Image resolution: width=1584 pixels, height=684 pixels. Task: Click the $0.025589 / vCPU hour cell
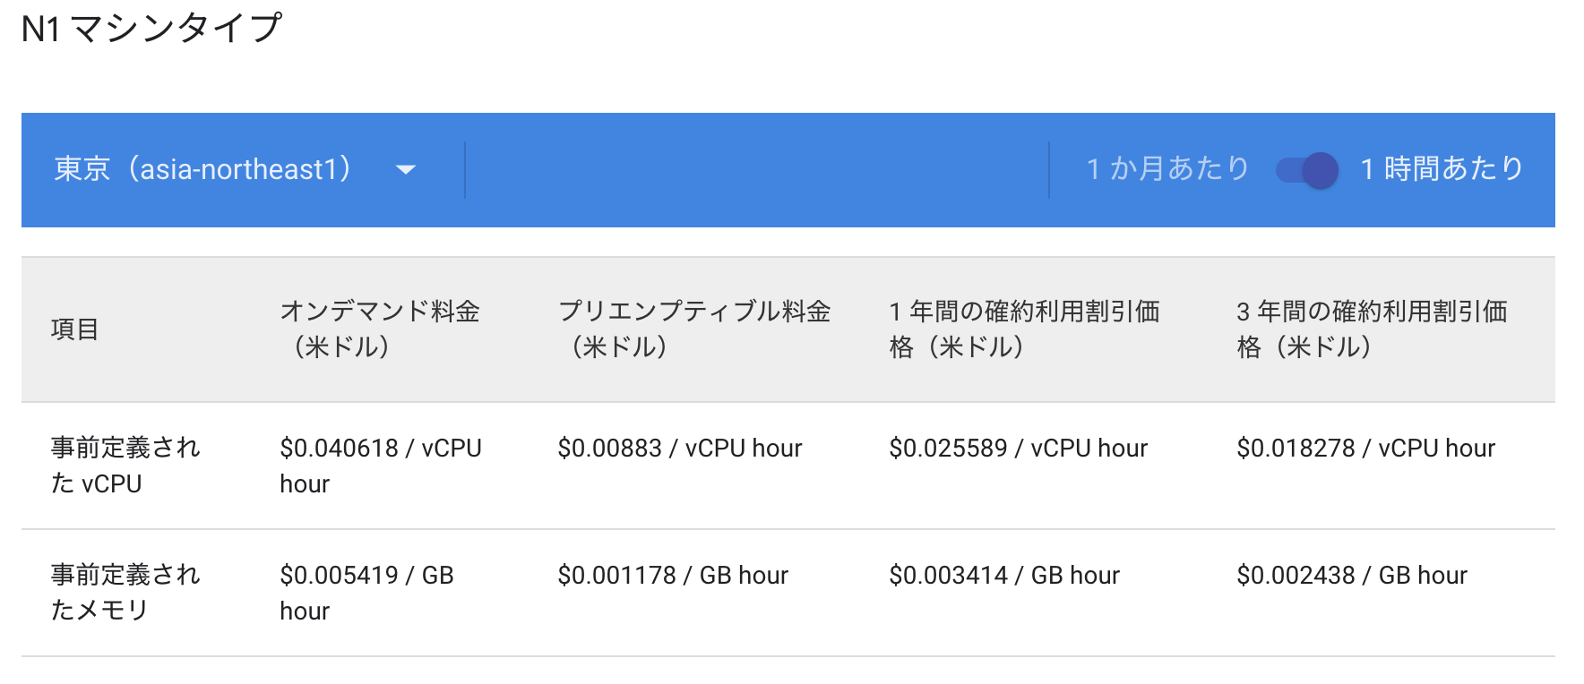1019,448
